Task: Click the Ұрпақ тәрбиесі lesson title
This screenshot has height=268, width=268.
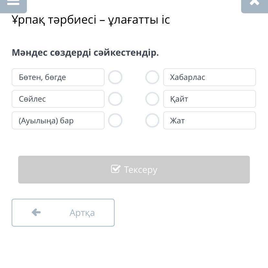Action: [x=91, y=20]
